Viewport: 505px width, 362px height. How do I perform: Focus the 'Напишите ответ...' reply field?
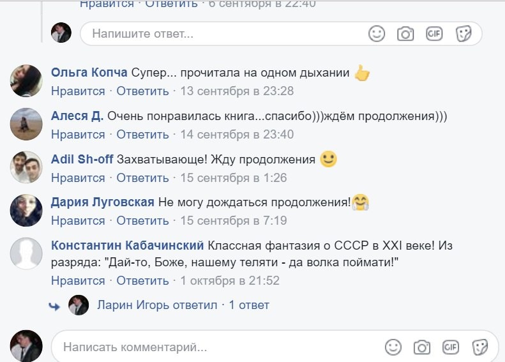[x=223, y=34]
